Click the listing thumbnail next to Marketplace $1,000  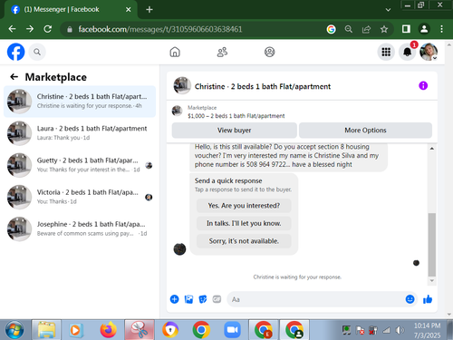pos(177,111)
